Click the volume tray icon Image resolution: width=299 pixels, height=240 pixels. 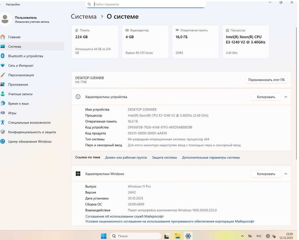(x=274, y=236)
